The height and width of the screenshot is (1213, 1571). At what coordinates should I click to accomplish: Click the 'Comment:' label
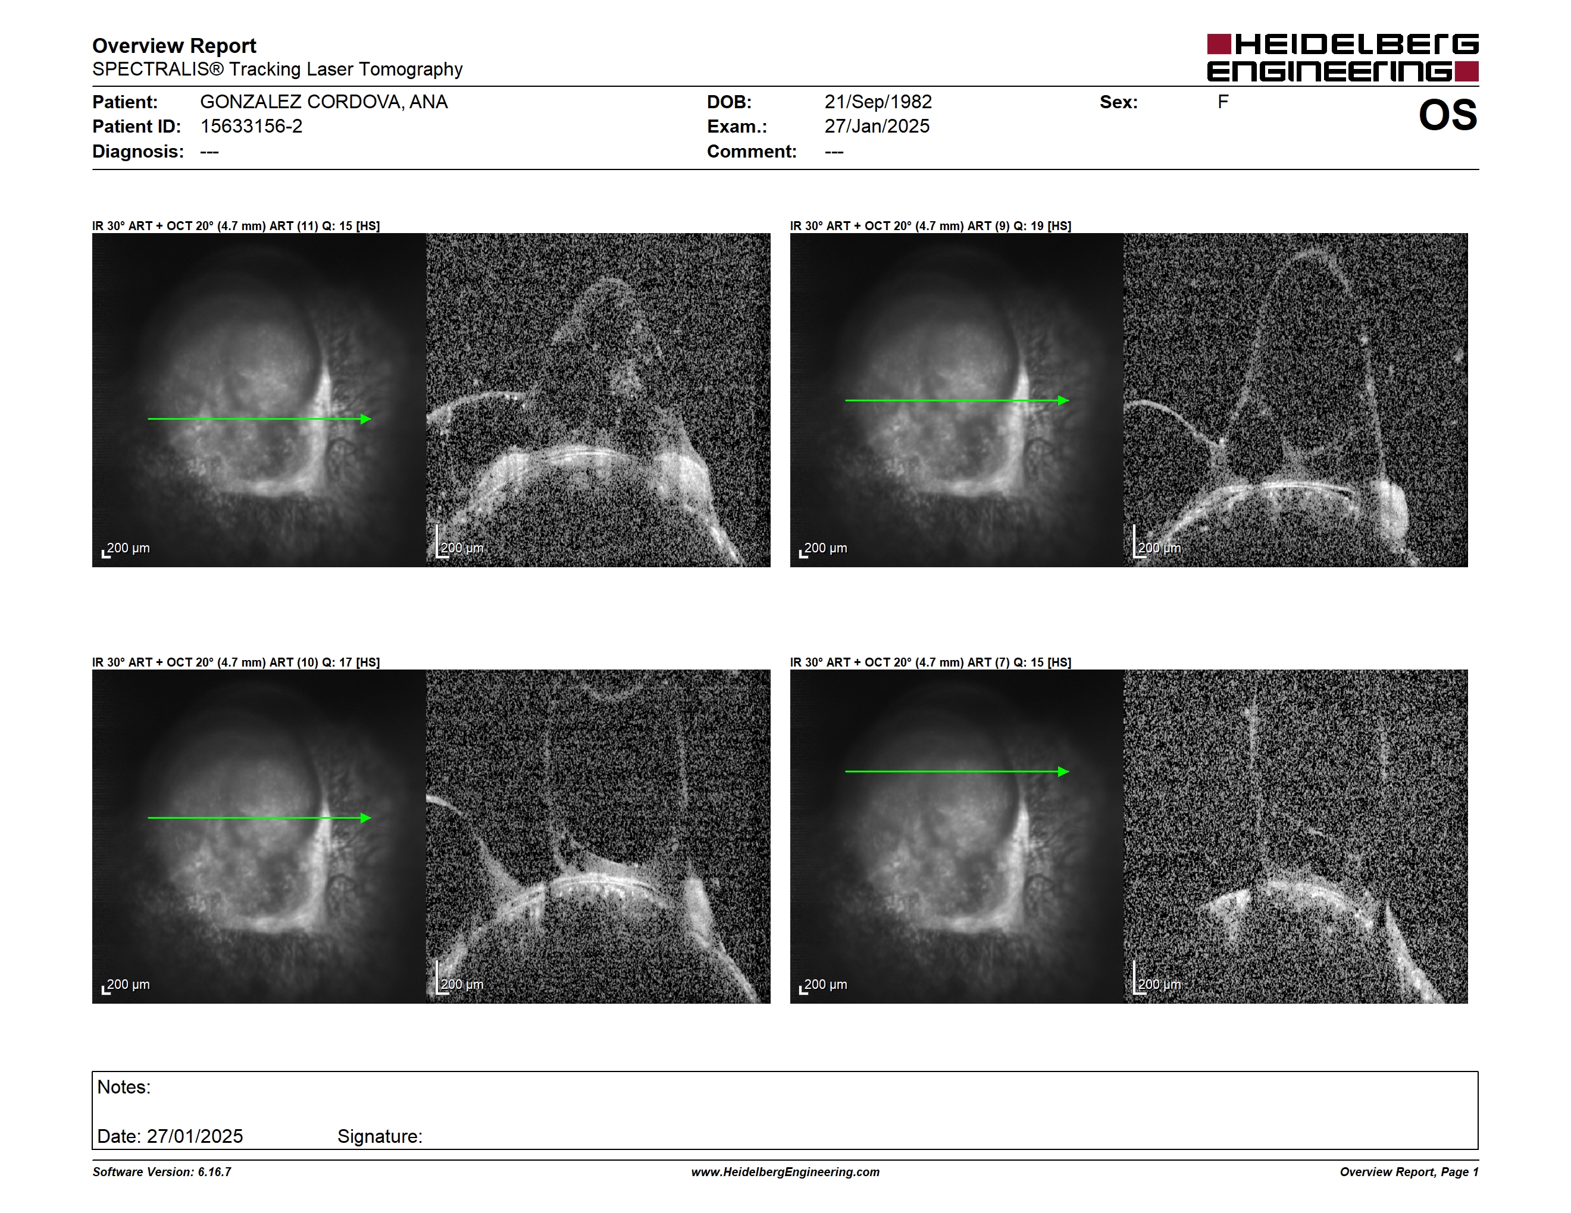click(x=752, y=152)
